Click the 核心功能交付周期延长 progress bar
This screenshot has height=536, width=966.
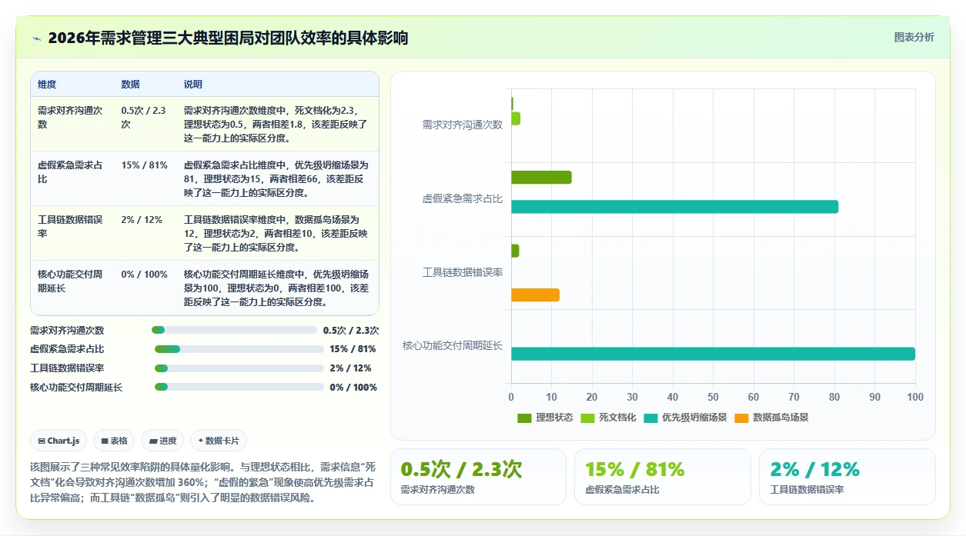tap(239, 387)
